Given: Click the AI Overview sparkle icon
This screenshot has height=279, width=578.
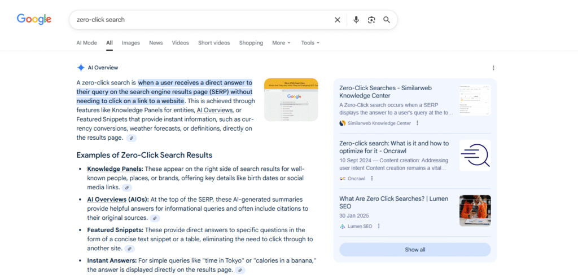Looking at the screenshot, I should tap(81, 68).
